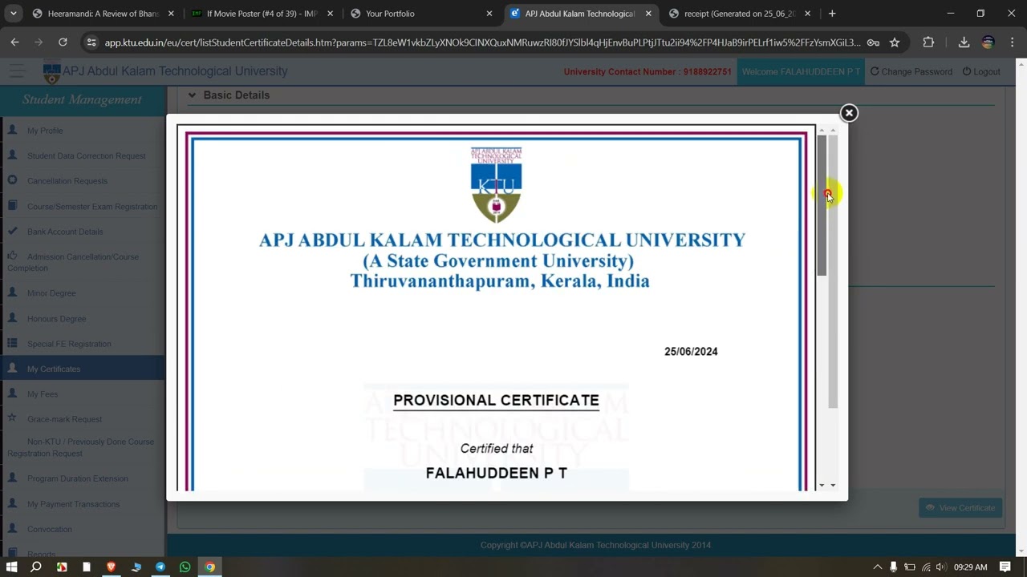Image resolution: width=1027 pixels, height=577 pixels.
Task: Click the KTU logo in the certificate
Action: 496,185
